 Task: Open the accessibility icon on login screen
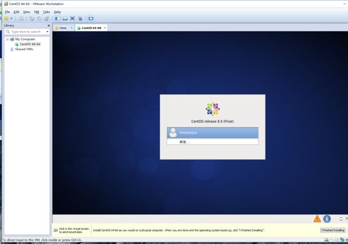(x=327, y=218)
